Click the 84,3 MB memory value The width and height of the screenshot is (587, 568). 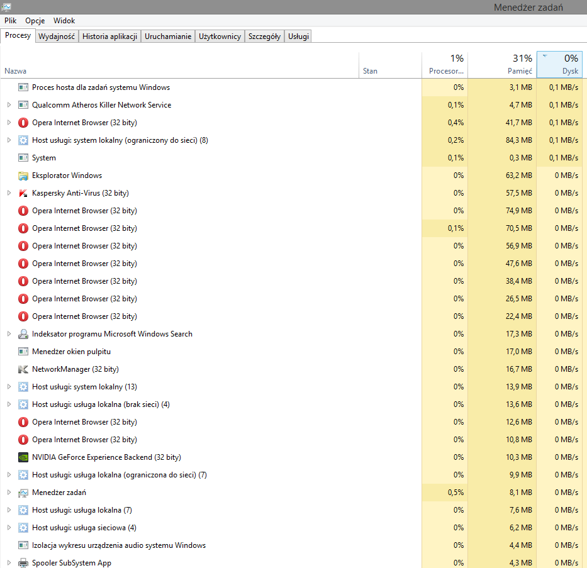pyautogui.click(x=519, y=140)
